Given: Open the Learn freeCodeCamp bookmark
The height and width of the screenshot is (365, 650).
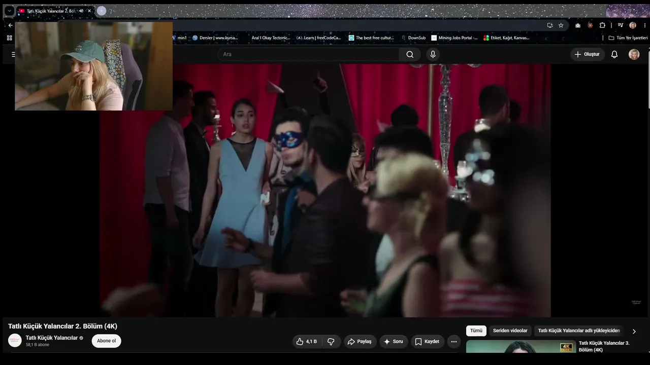Looking at the screenshot, I should [319, 38].
